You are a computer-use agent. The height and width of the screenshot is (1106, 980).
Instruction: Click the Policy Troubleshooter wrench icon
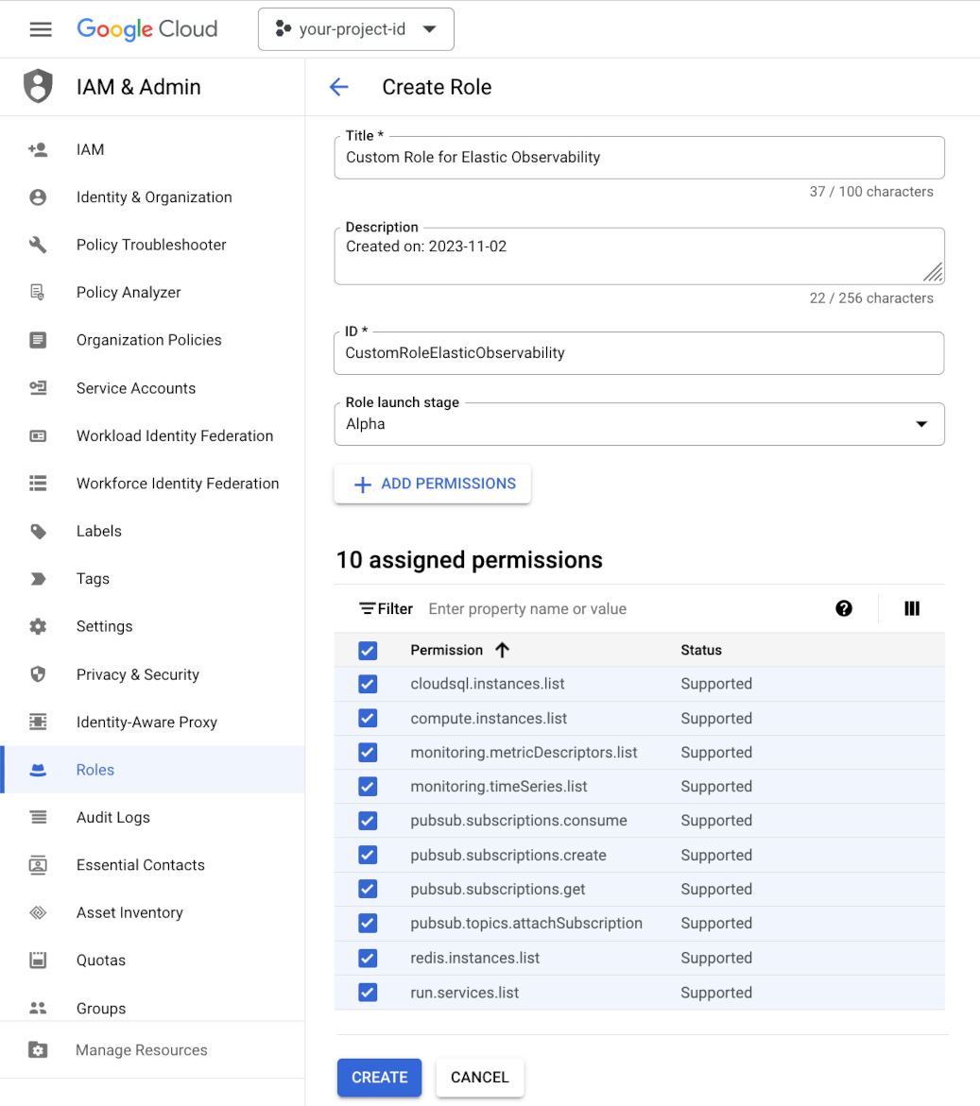coord(38,245)
